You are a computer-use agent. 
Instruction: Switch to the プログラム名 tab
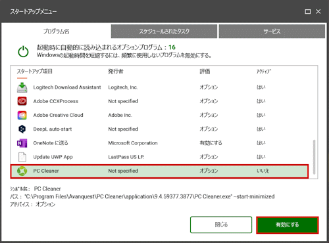coord(56,32)
